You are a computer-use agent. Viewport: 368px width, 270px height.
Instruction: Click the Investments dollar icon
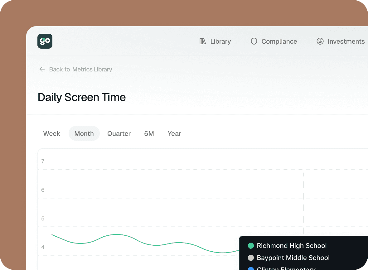pyautogui.click(x=320, y=41)
